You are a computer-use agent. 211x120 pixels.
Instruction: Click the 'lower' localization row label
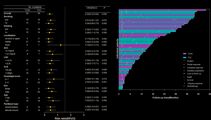[7, 45]
